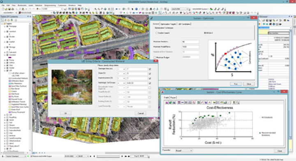This screenshot has width=296, height=161.
Task: Uncheck the Drainage Area criteria checkbox
Action: (150, 69)
